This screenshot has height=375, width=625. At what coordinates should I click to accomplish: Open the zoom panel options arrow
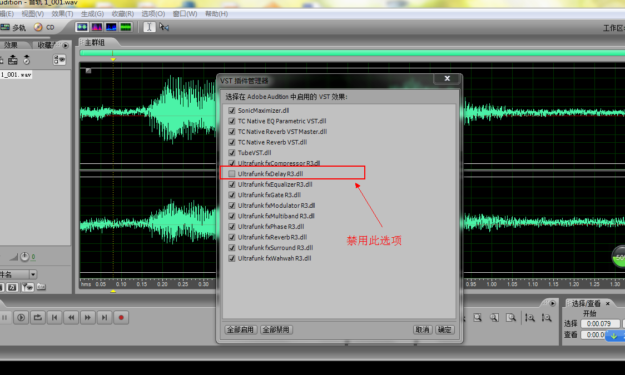coord(553,303)
